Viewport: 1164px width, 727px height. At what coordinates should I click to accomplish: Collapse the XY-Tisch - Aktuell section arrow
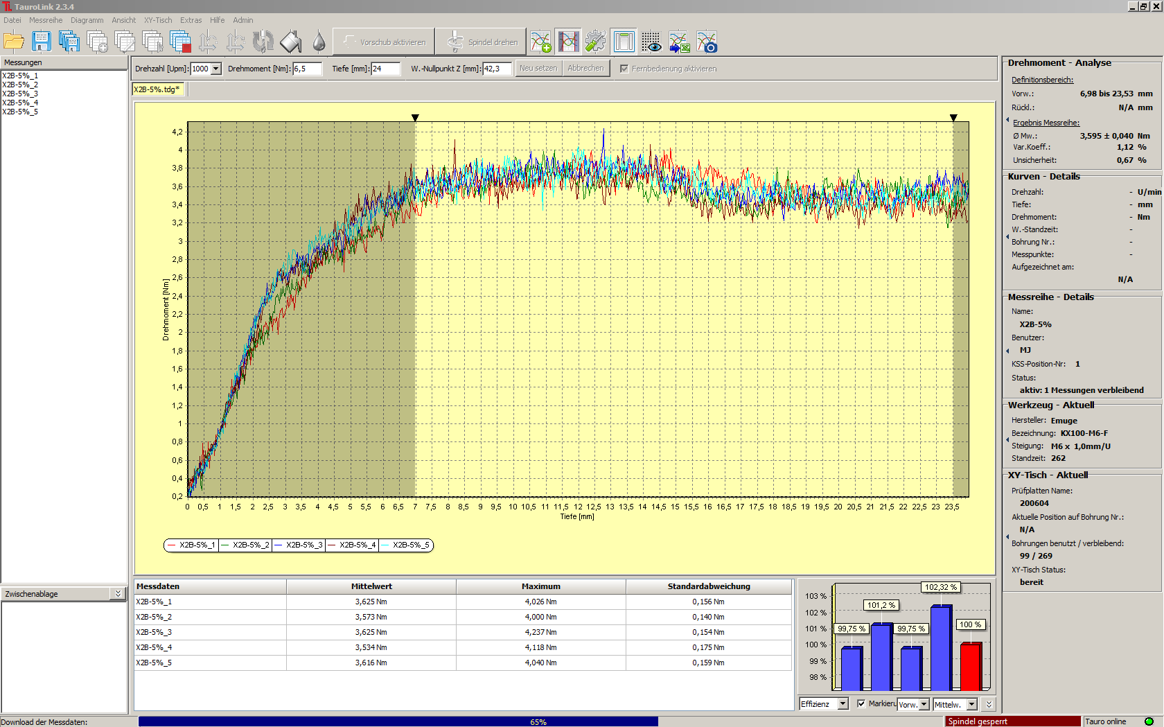[x=1007, y=536]
